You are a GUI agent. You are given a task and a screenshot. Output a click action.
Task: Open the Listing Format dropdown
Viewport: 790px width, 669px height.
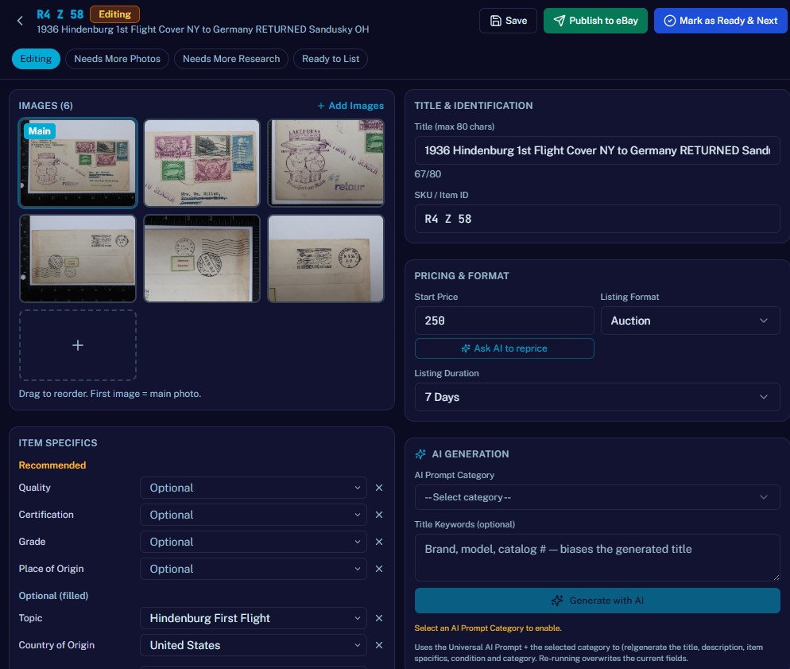click(x=690, y=321)
